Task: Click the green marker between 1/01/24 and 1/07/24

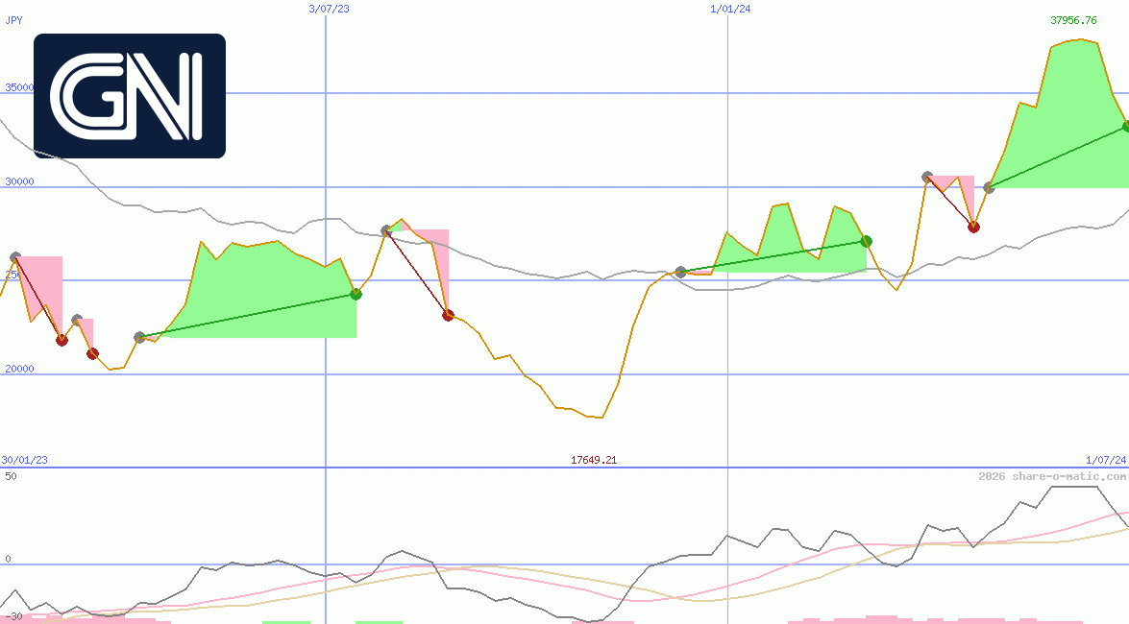Action: (866, 241)
